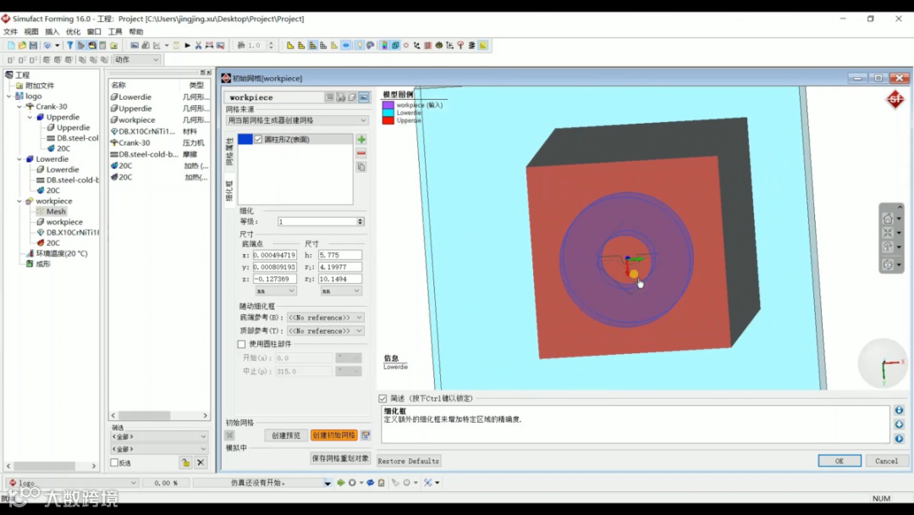Remove refinement box with red minus
This screenshot has height=515, width=914.
[x=361, y=153]
